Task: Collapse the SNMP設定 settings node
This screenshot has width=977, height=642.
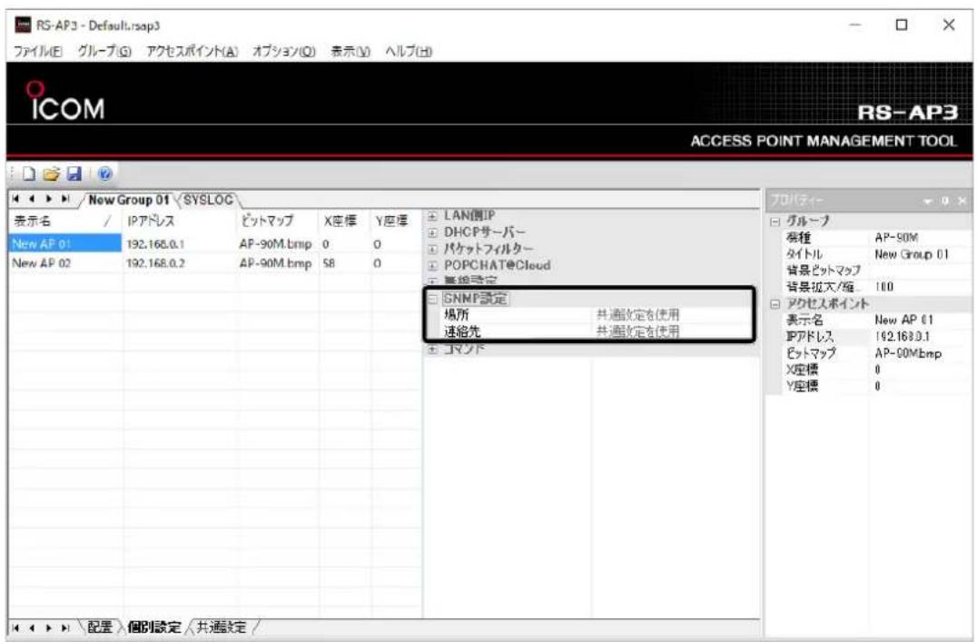Action: [x=432, y=299]
